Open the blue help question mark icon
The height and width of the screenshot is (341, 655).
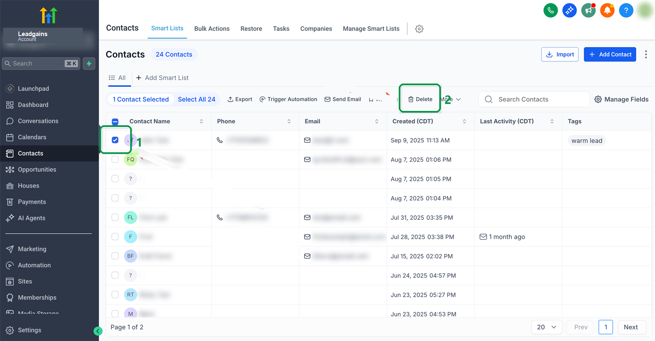(626, 10)
